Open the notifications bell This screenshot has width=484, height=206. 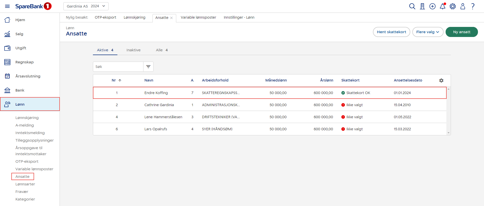click(x=442, y=6)
